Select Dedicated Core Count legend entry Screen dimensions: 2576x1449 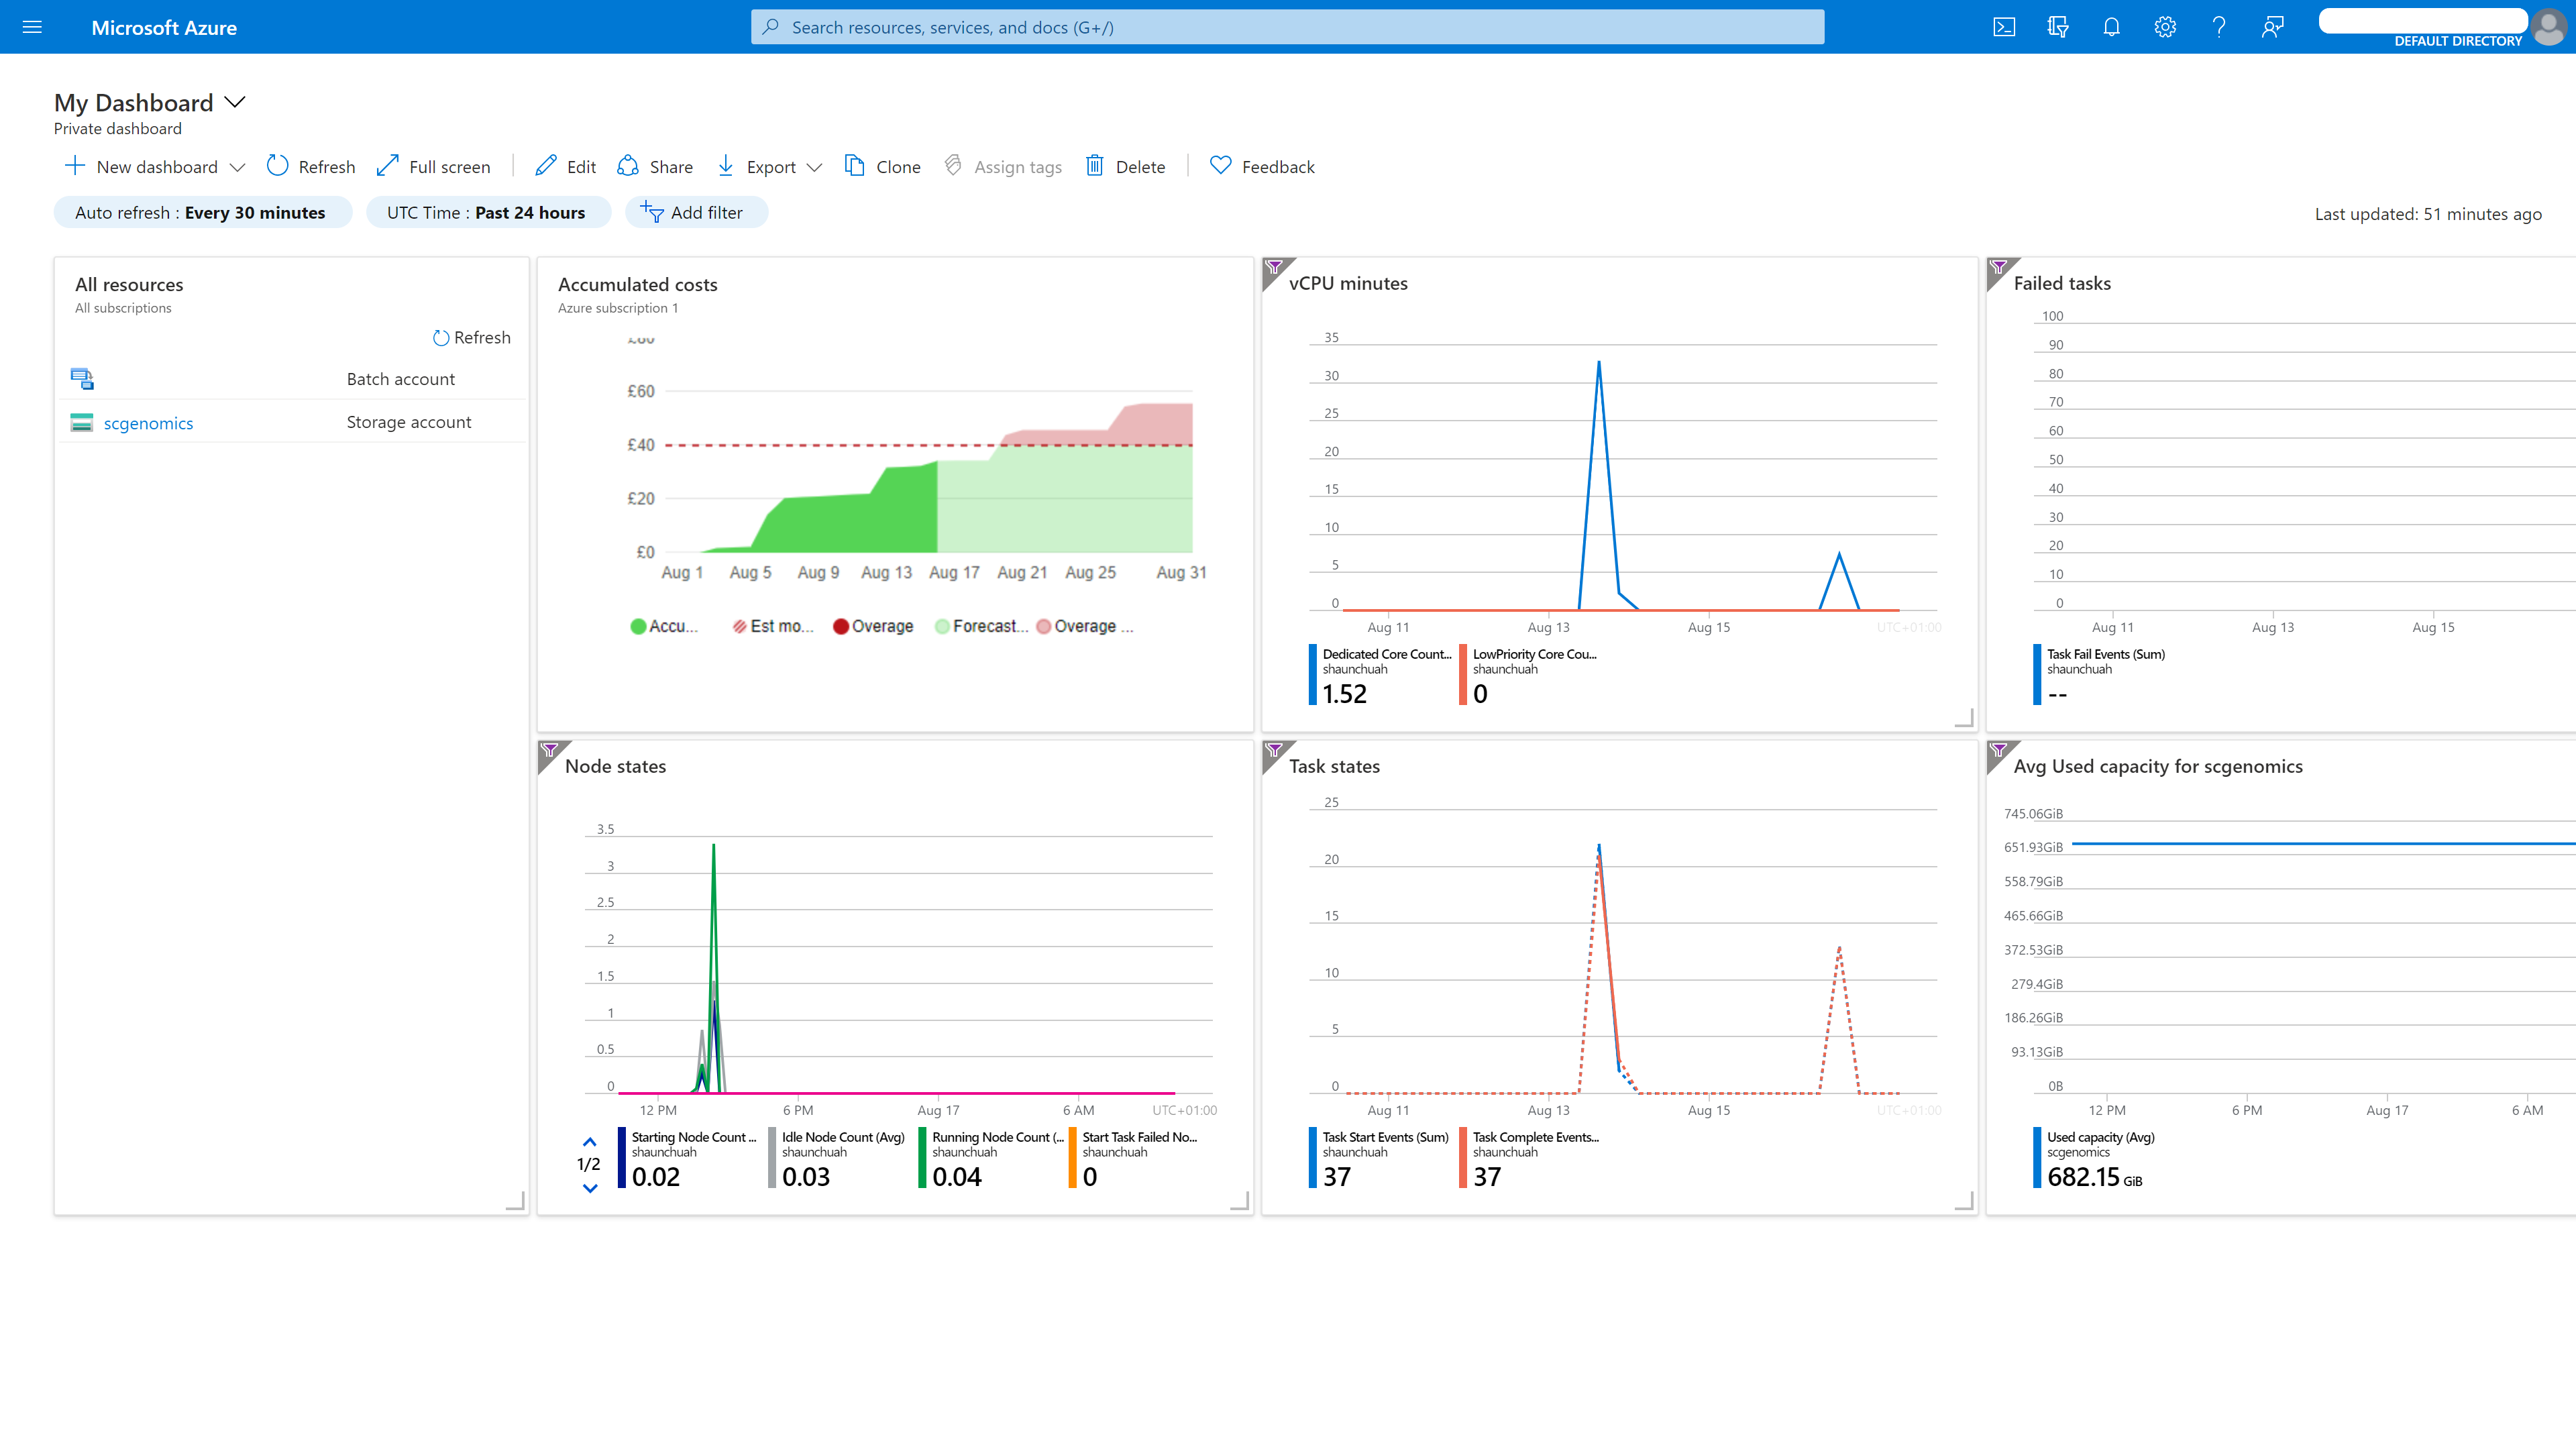coord(1381,675)
